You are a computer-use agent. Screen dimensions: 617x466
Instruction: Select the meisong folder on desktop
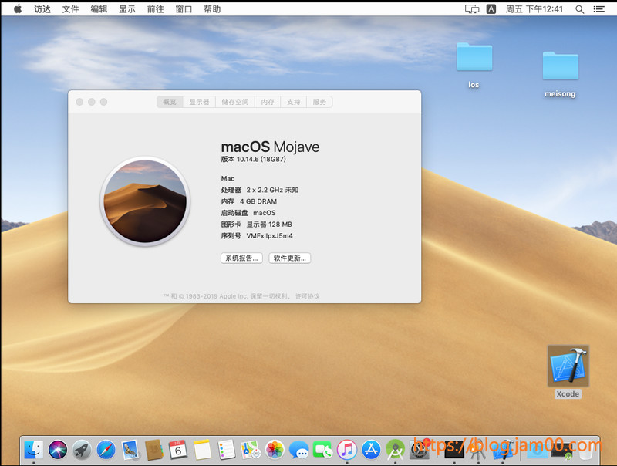click(560, 67)
